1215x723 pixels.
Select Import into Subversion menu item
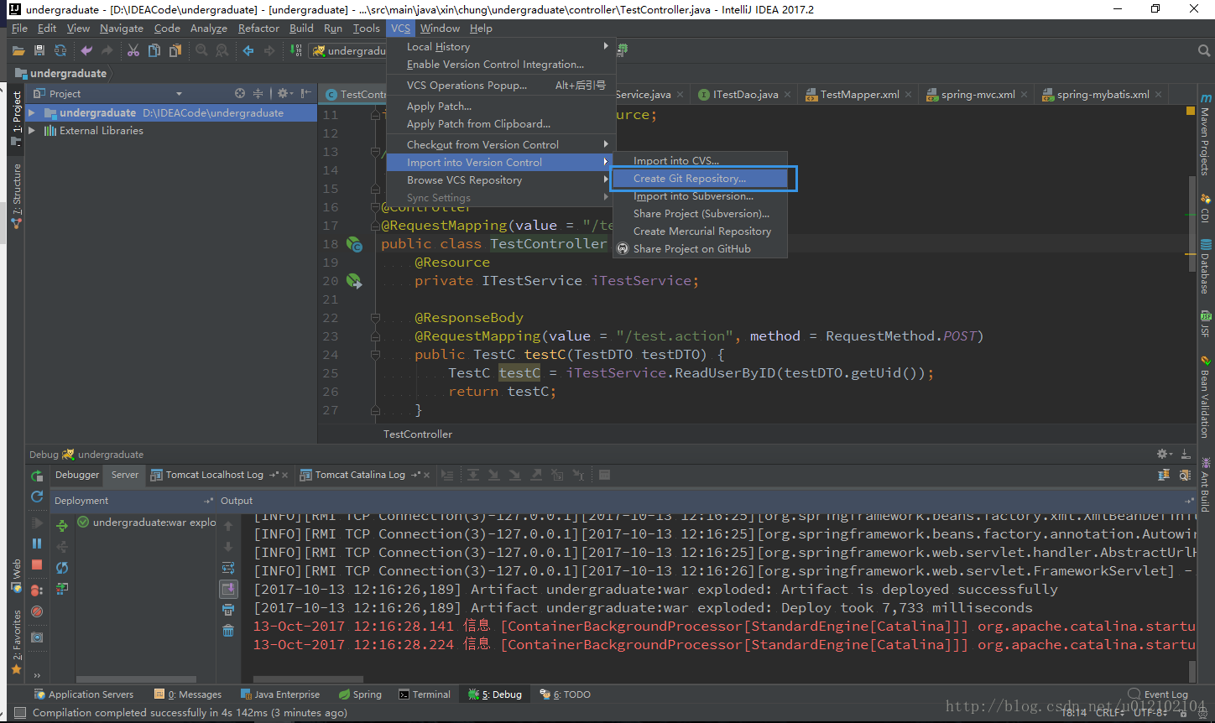[x=700, y=196]
